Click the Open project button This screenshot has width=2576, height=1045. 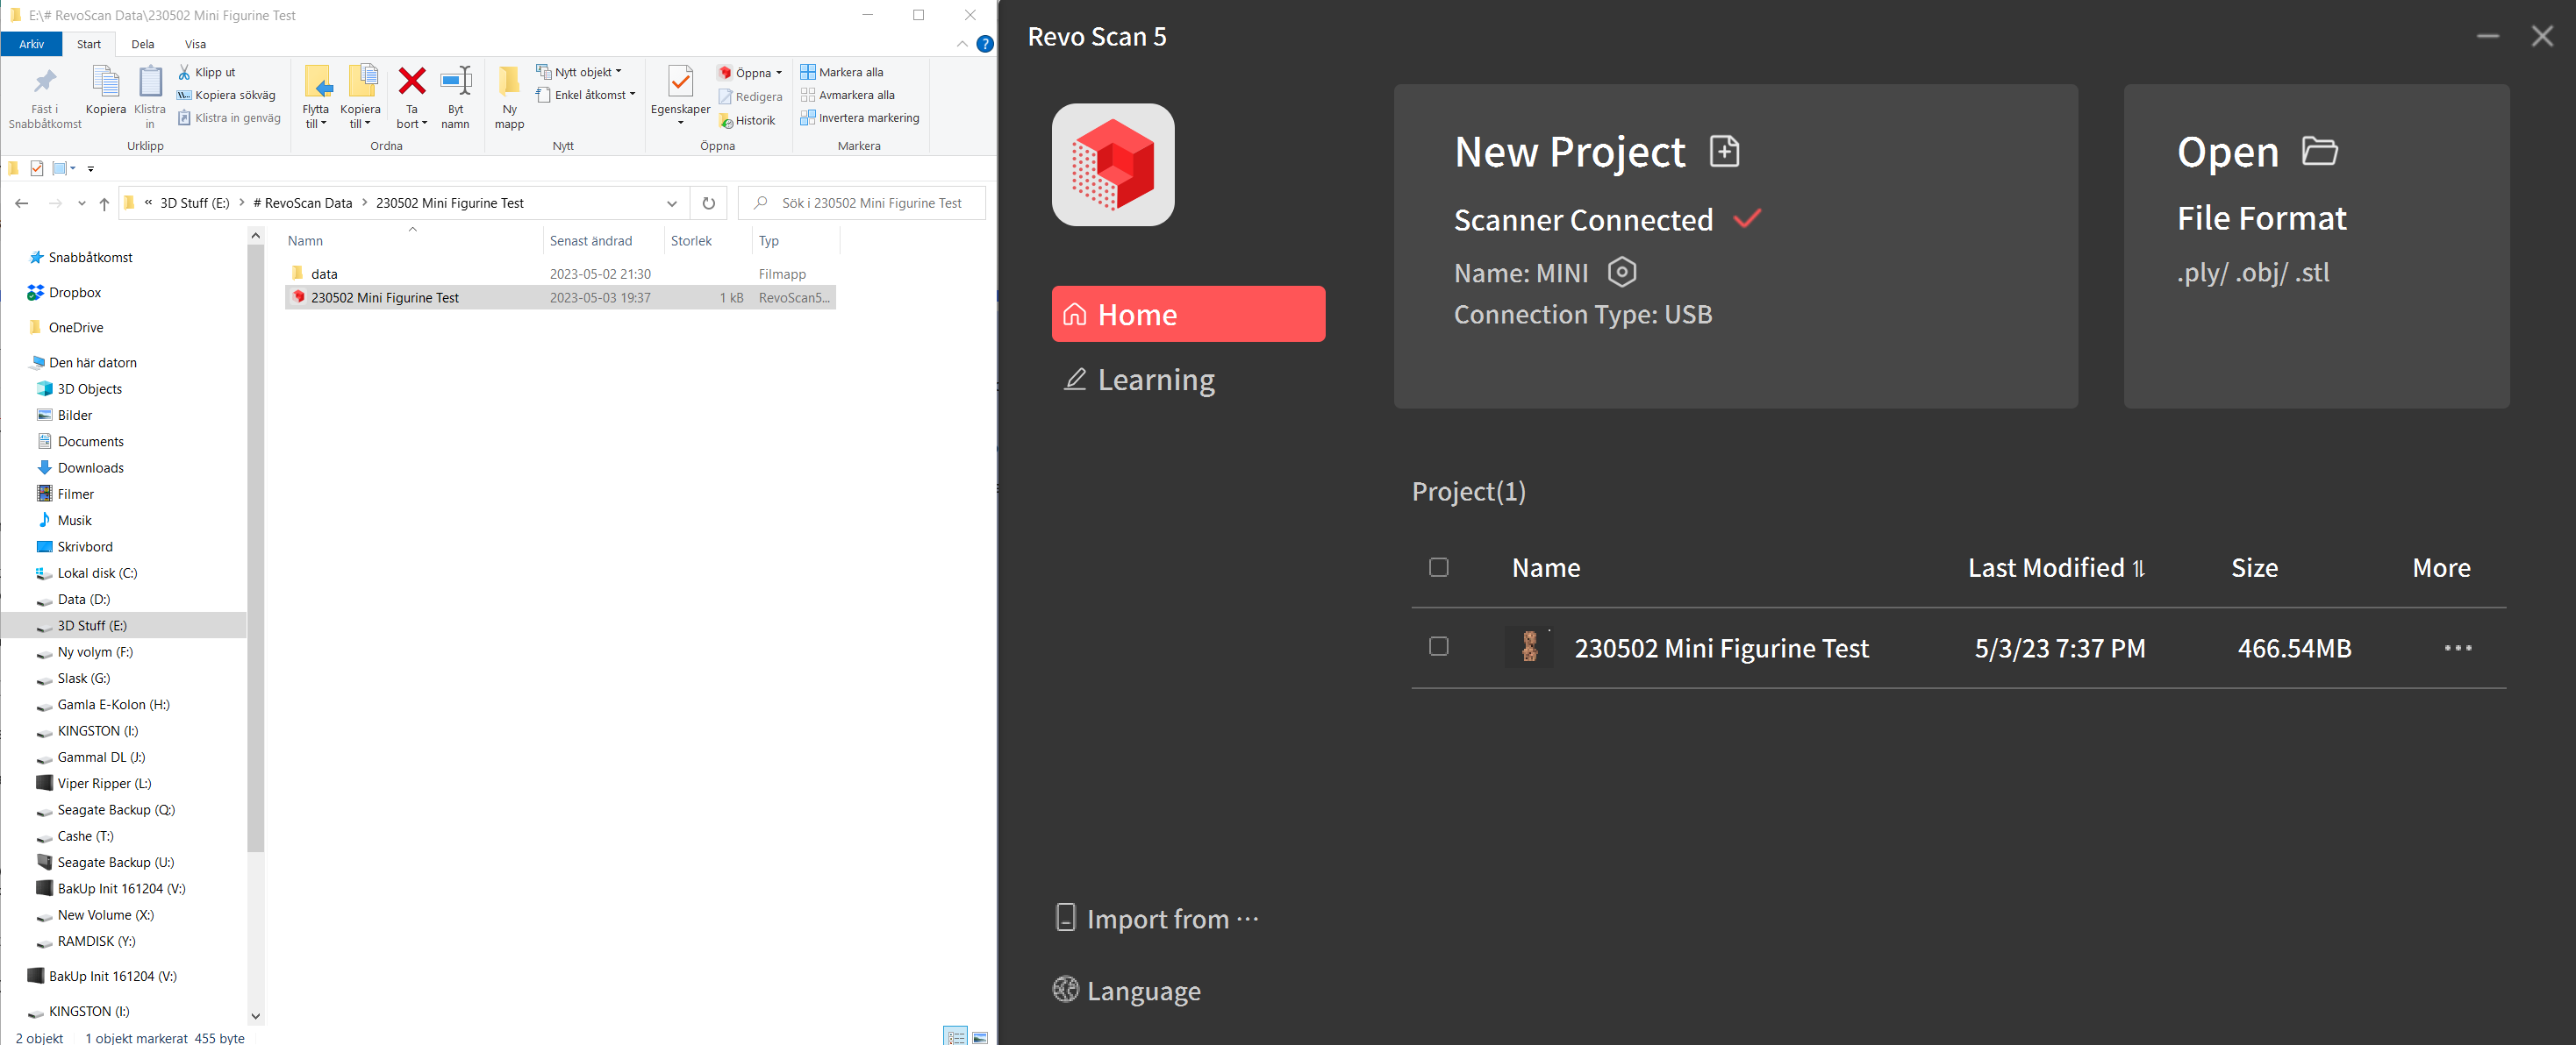click(x=2316, y=245)
